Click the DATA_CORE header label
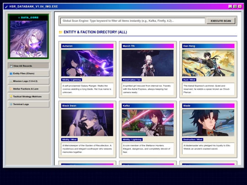The width and height of the screenshot is (247, 185). pyautogui.click(x=28, y=18)
